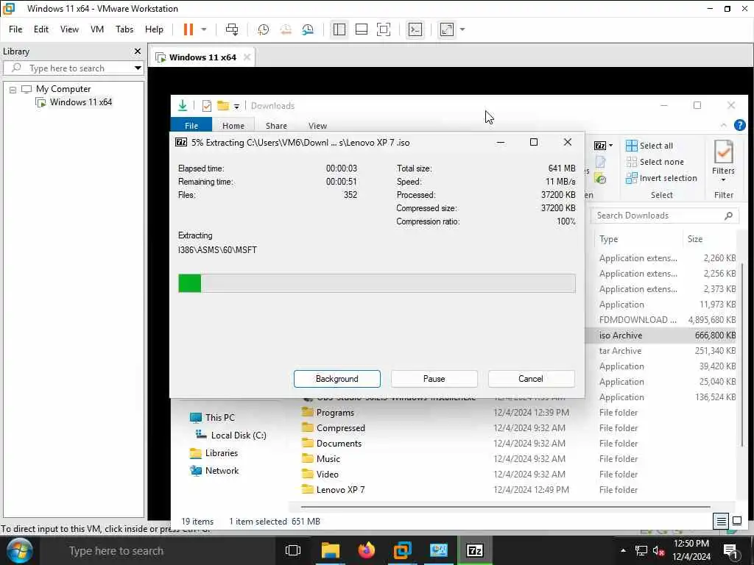754x565 pixels.
Task: Open the Filters dropdown in ribbon
Action: click(x=723, y=161)
